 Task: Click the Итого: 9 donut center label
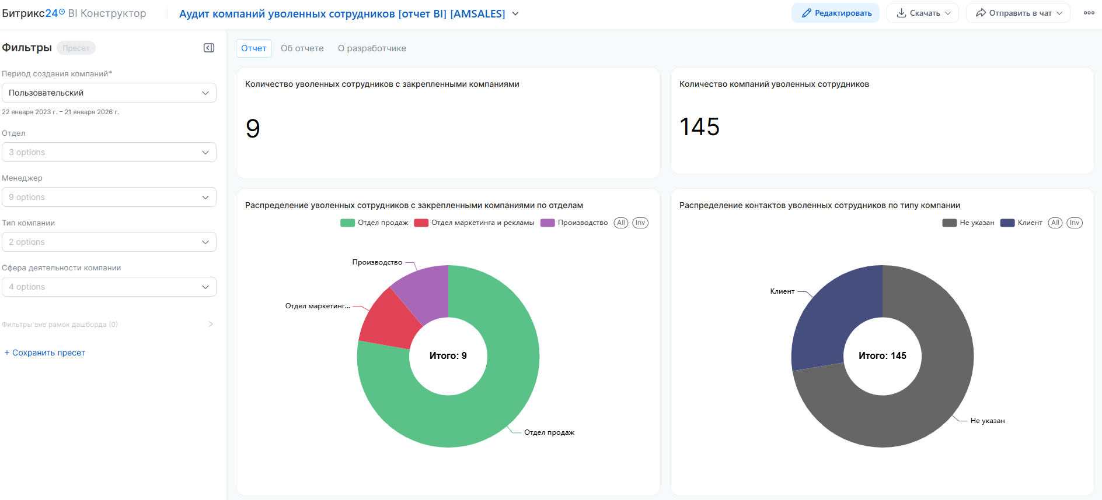coord(448,355)
